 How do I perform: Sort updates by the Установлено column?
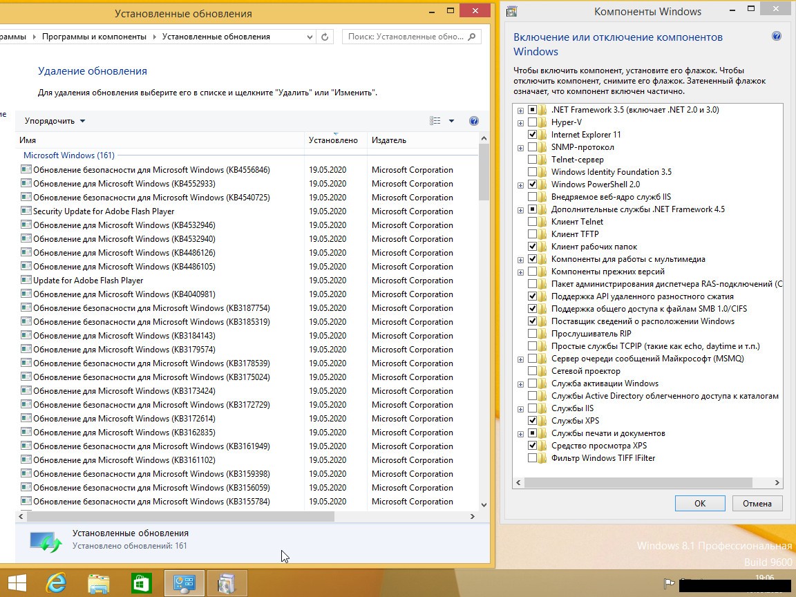[335, 140]
